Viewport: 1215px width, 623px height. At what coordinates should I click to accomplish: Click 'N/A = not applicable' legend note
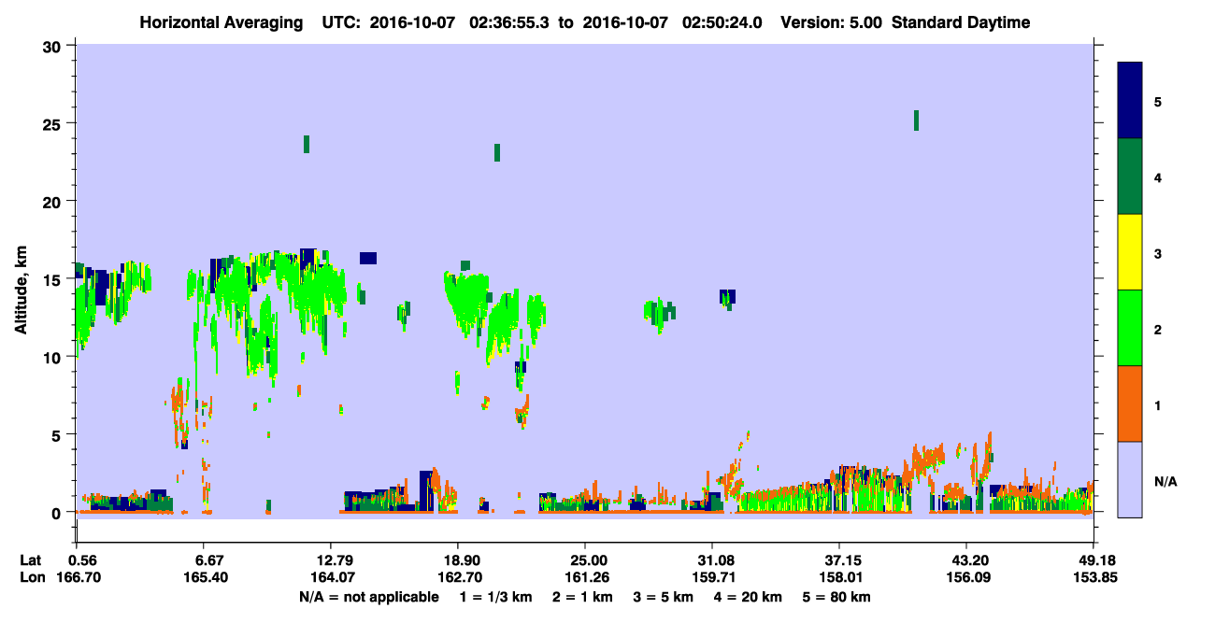click(x=368, y=597)
